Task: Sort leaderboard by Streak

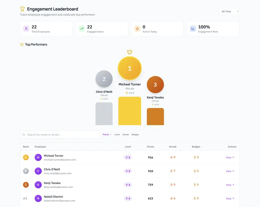Action: [x=125, y=134]
